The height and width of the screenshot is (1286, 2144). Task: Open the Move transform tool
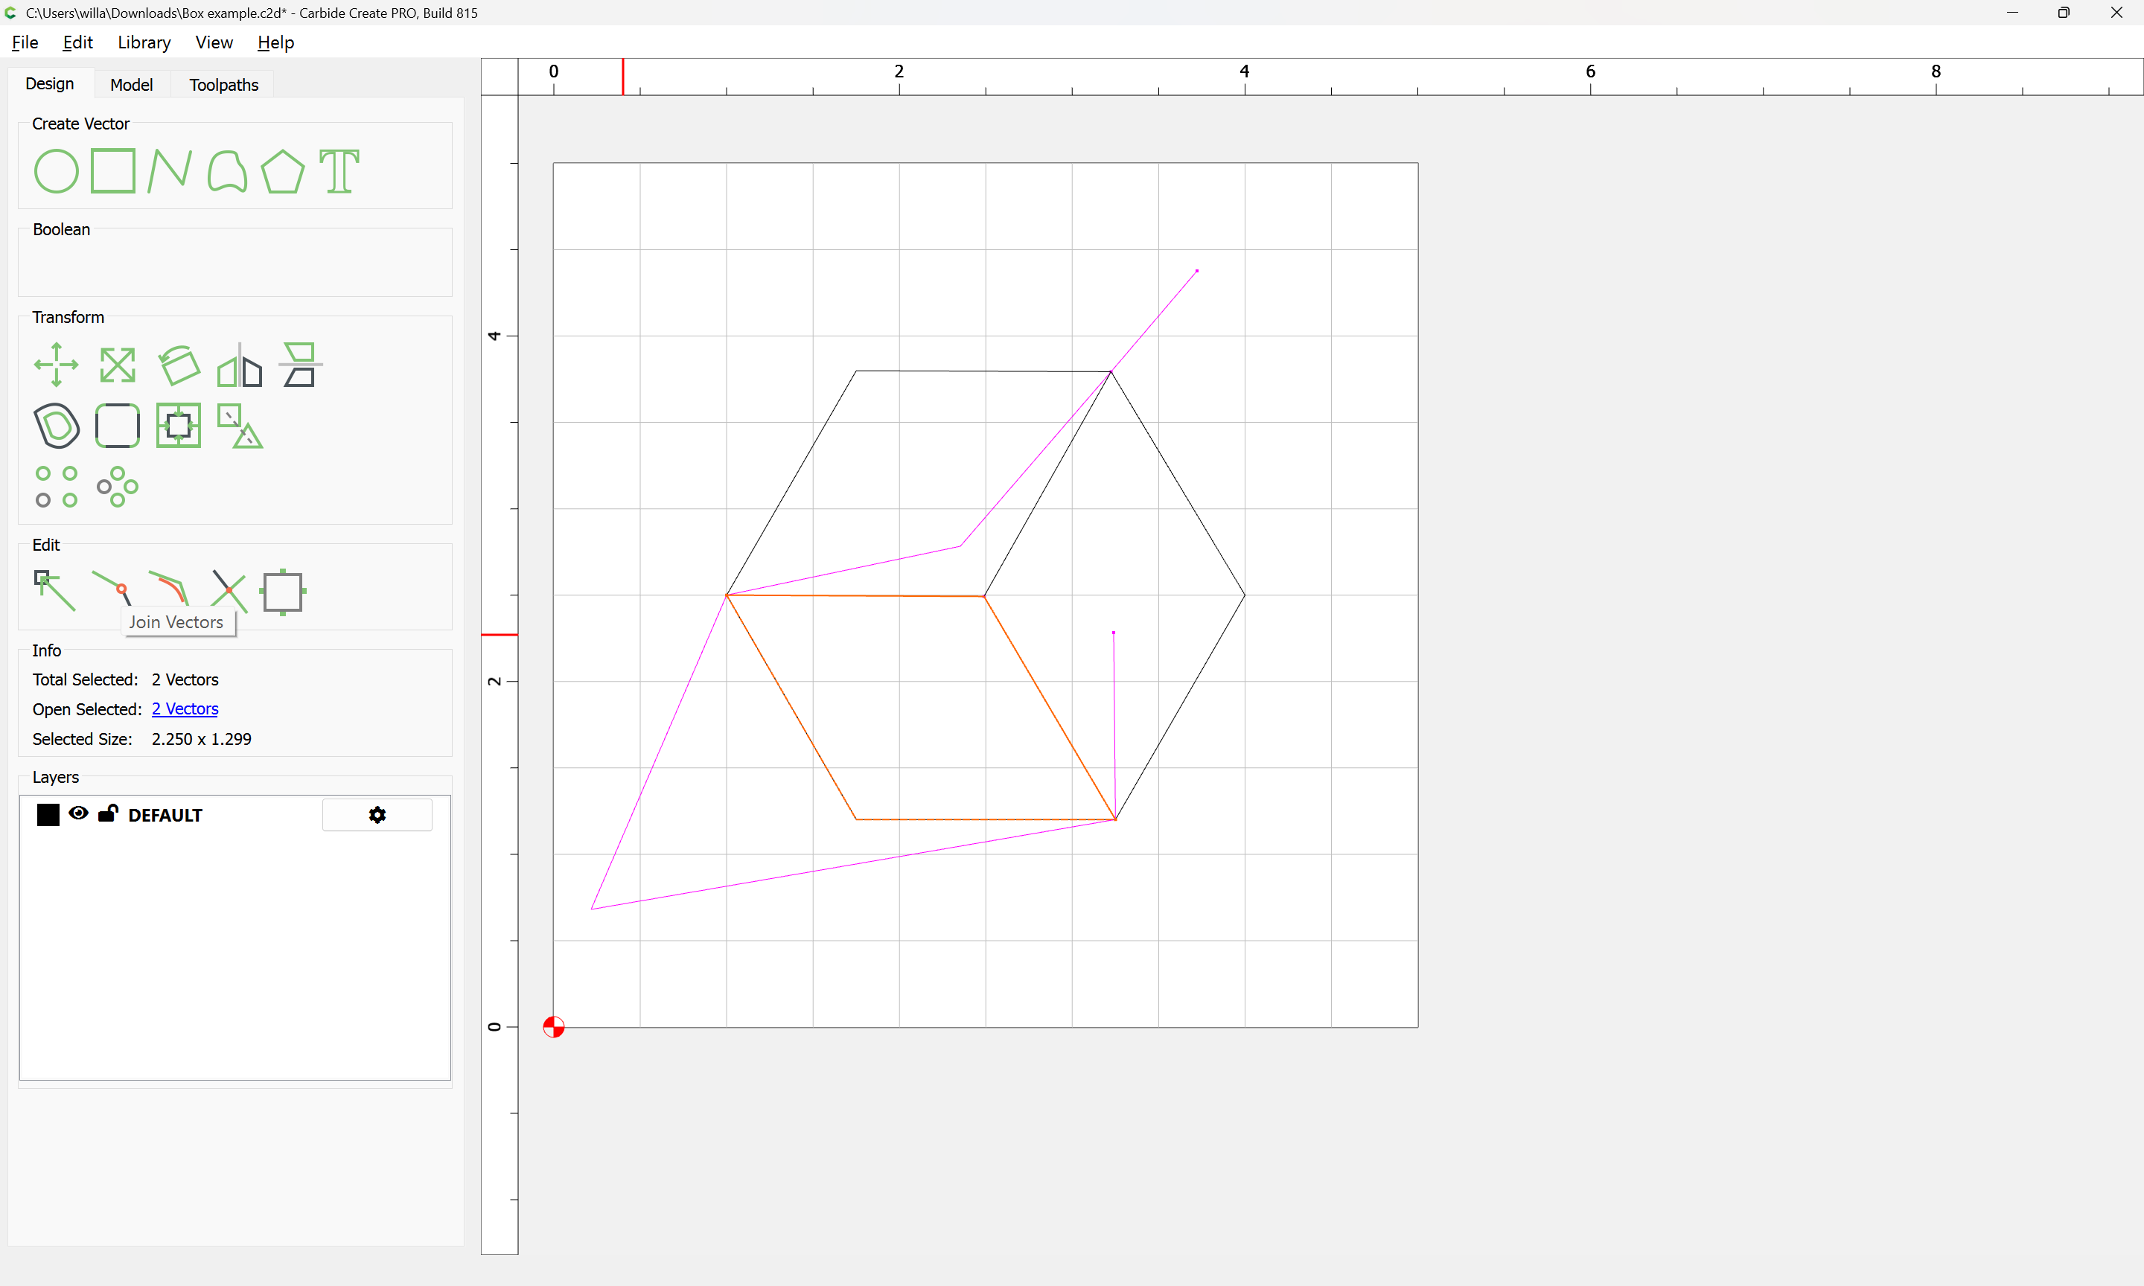click(57, 365)
